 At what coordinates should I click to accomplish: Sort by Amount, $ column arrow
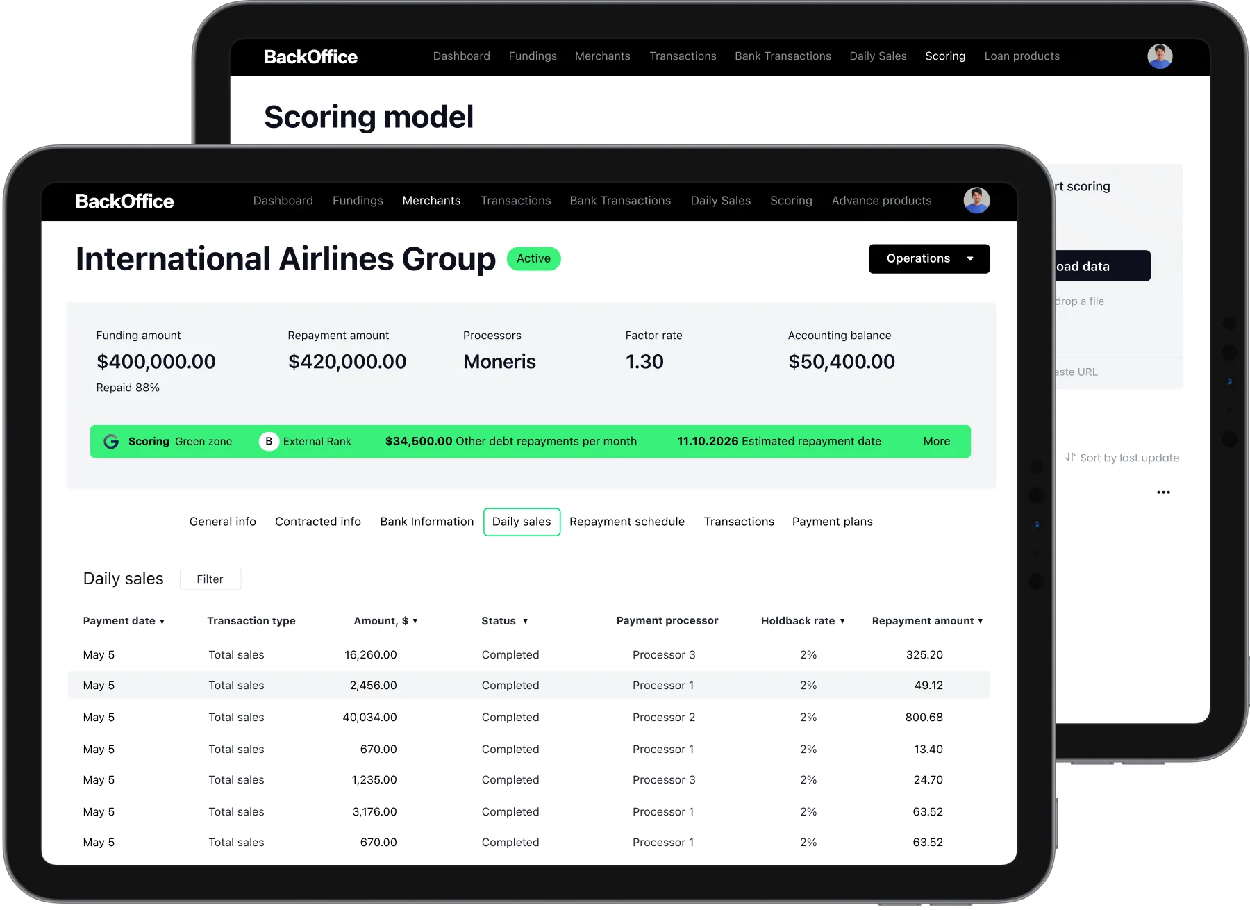click(415, 621)
